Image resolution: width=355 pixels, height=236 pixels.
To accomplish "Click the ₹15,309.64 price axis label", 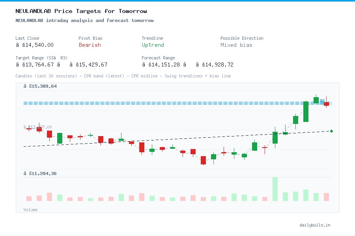I will pyautogui.click(x=41, y=86).
